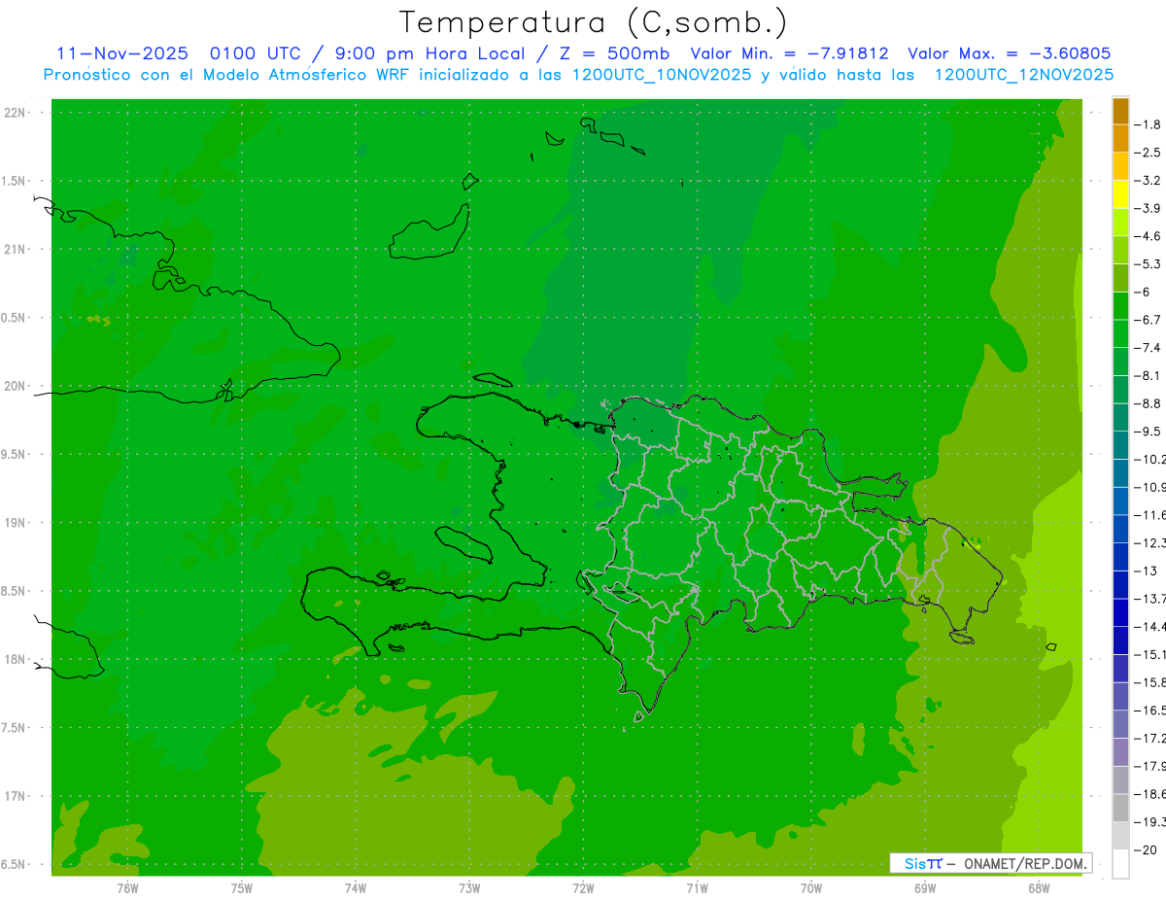Click the '-3.2' colorbar value

coord(1149,181)
